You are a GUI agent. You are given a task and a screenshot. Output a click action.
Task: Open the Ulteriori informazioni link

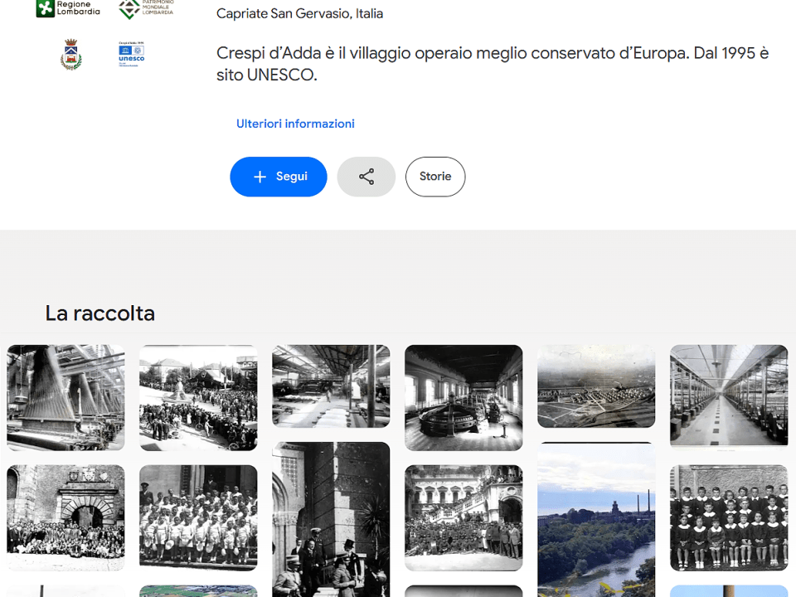point(295,124)
